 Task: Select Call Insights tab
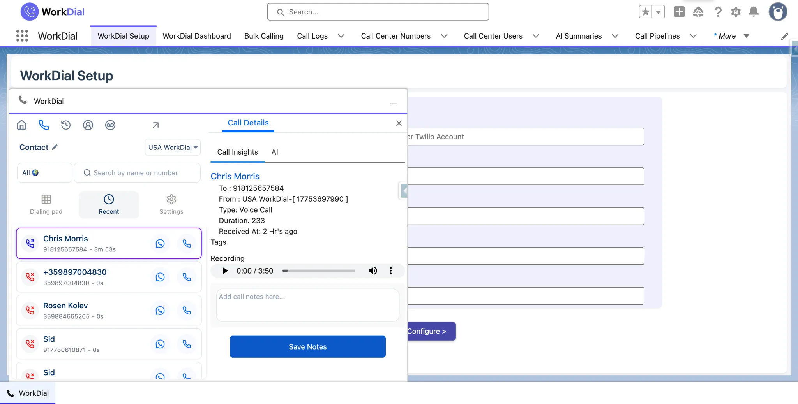(x=237, y=152)
